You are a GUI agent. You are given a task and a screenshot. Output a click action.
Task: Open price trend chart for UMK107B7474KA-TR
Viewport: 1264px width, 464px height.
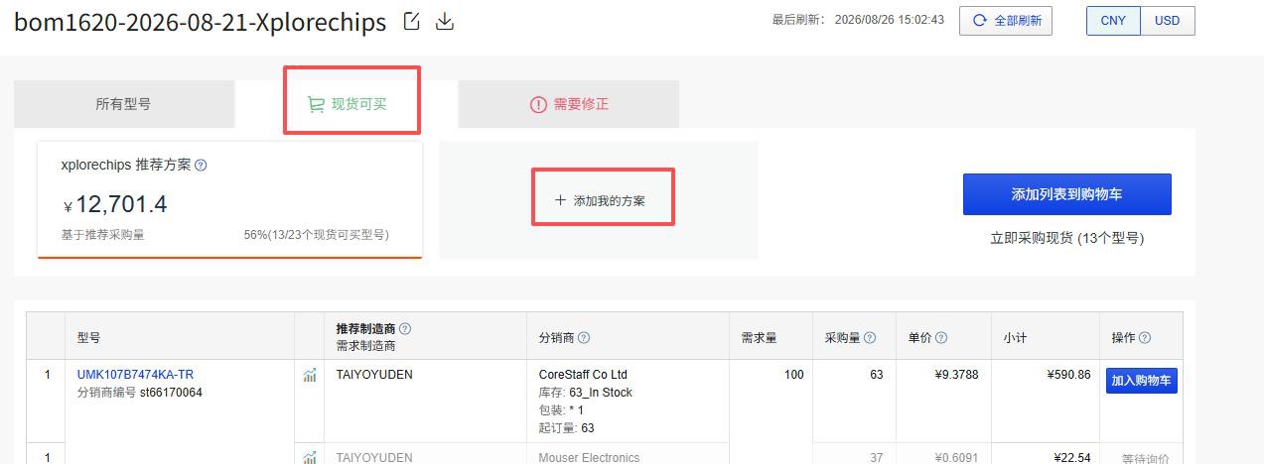click(310, 375)
